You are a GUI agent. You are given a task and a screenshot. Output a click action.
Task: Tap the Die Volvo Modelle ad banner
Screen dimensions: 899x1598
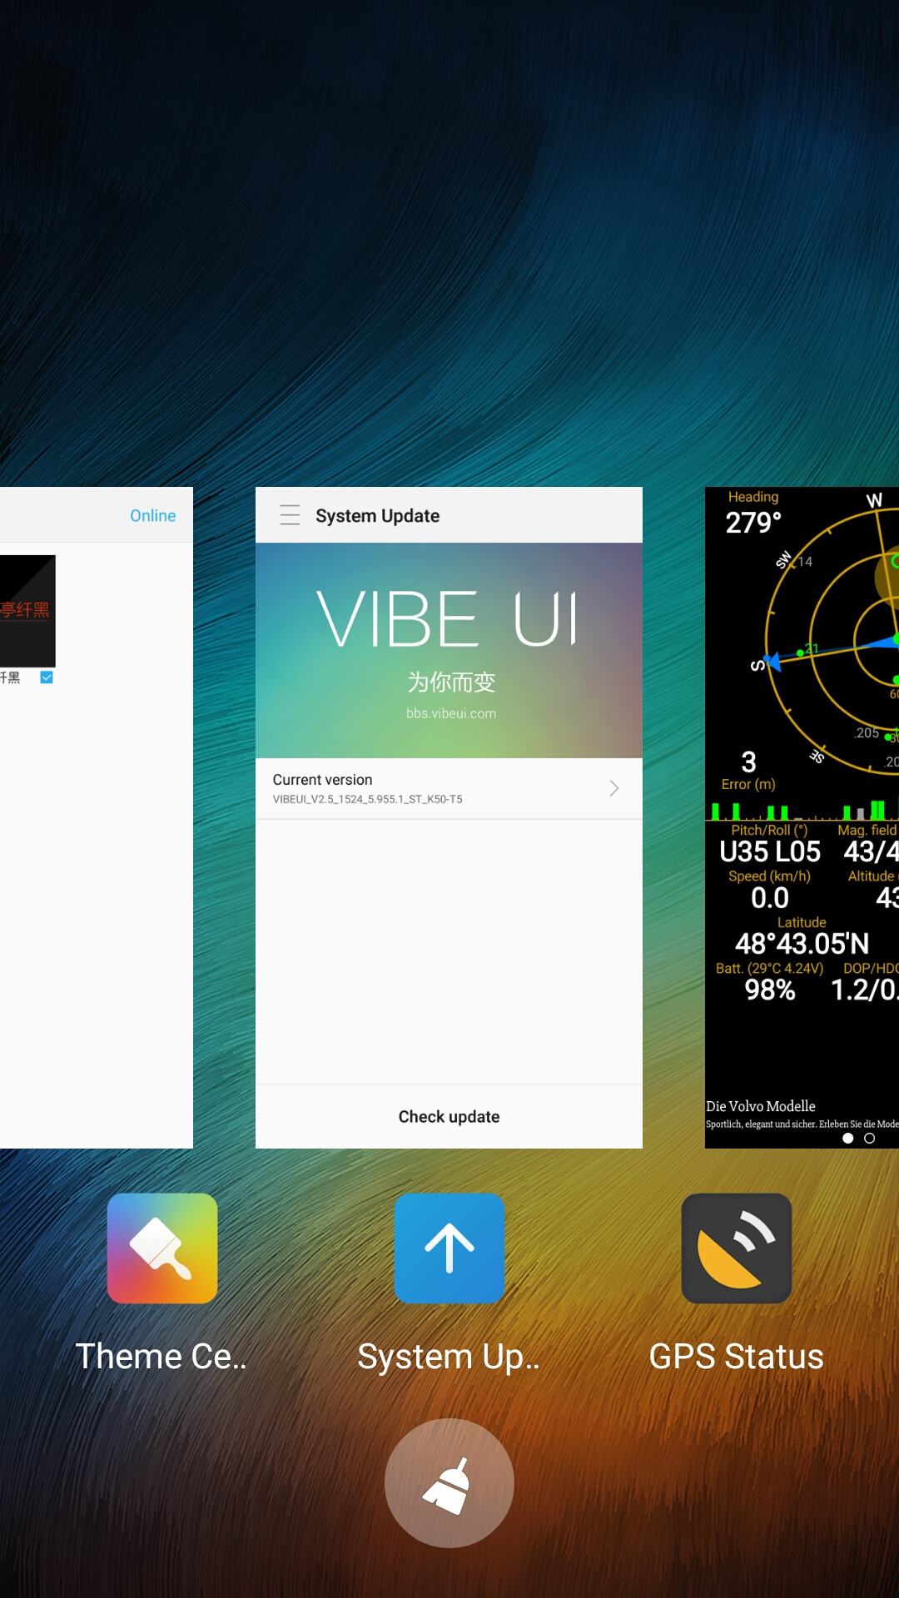[802, 1114]
